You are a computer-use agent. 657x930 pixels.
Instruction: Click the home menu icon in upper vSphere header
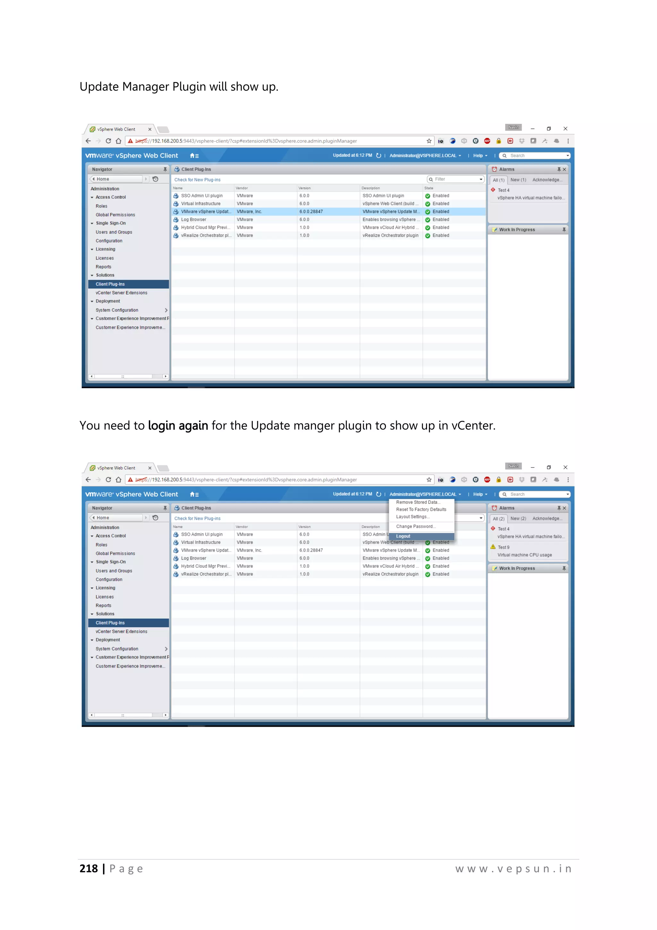194,155
